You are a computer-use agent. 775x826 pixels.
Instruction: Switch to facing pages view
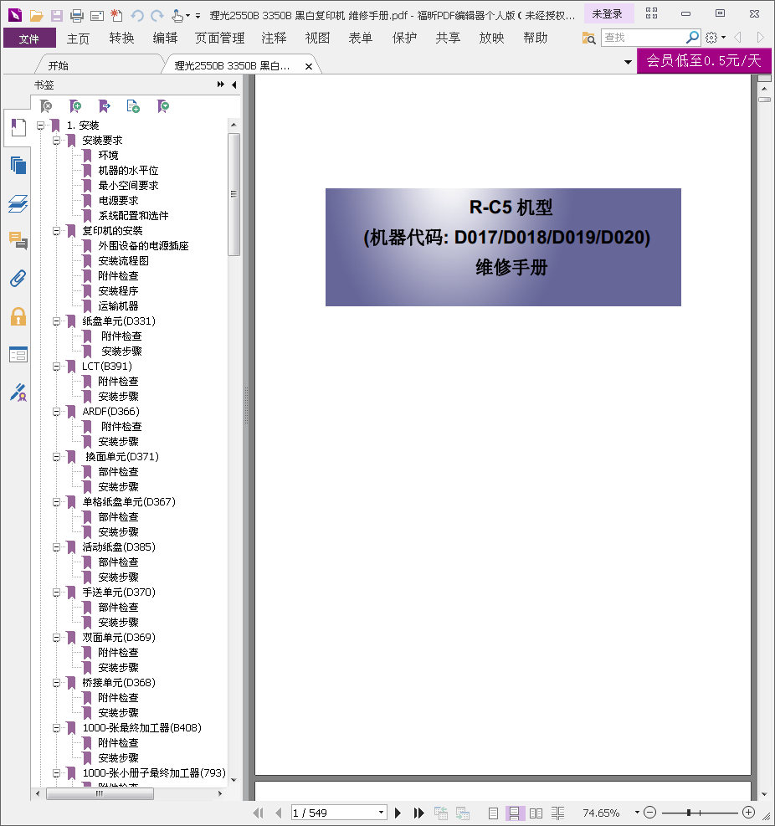(536, 813)
